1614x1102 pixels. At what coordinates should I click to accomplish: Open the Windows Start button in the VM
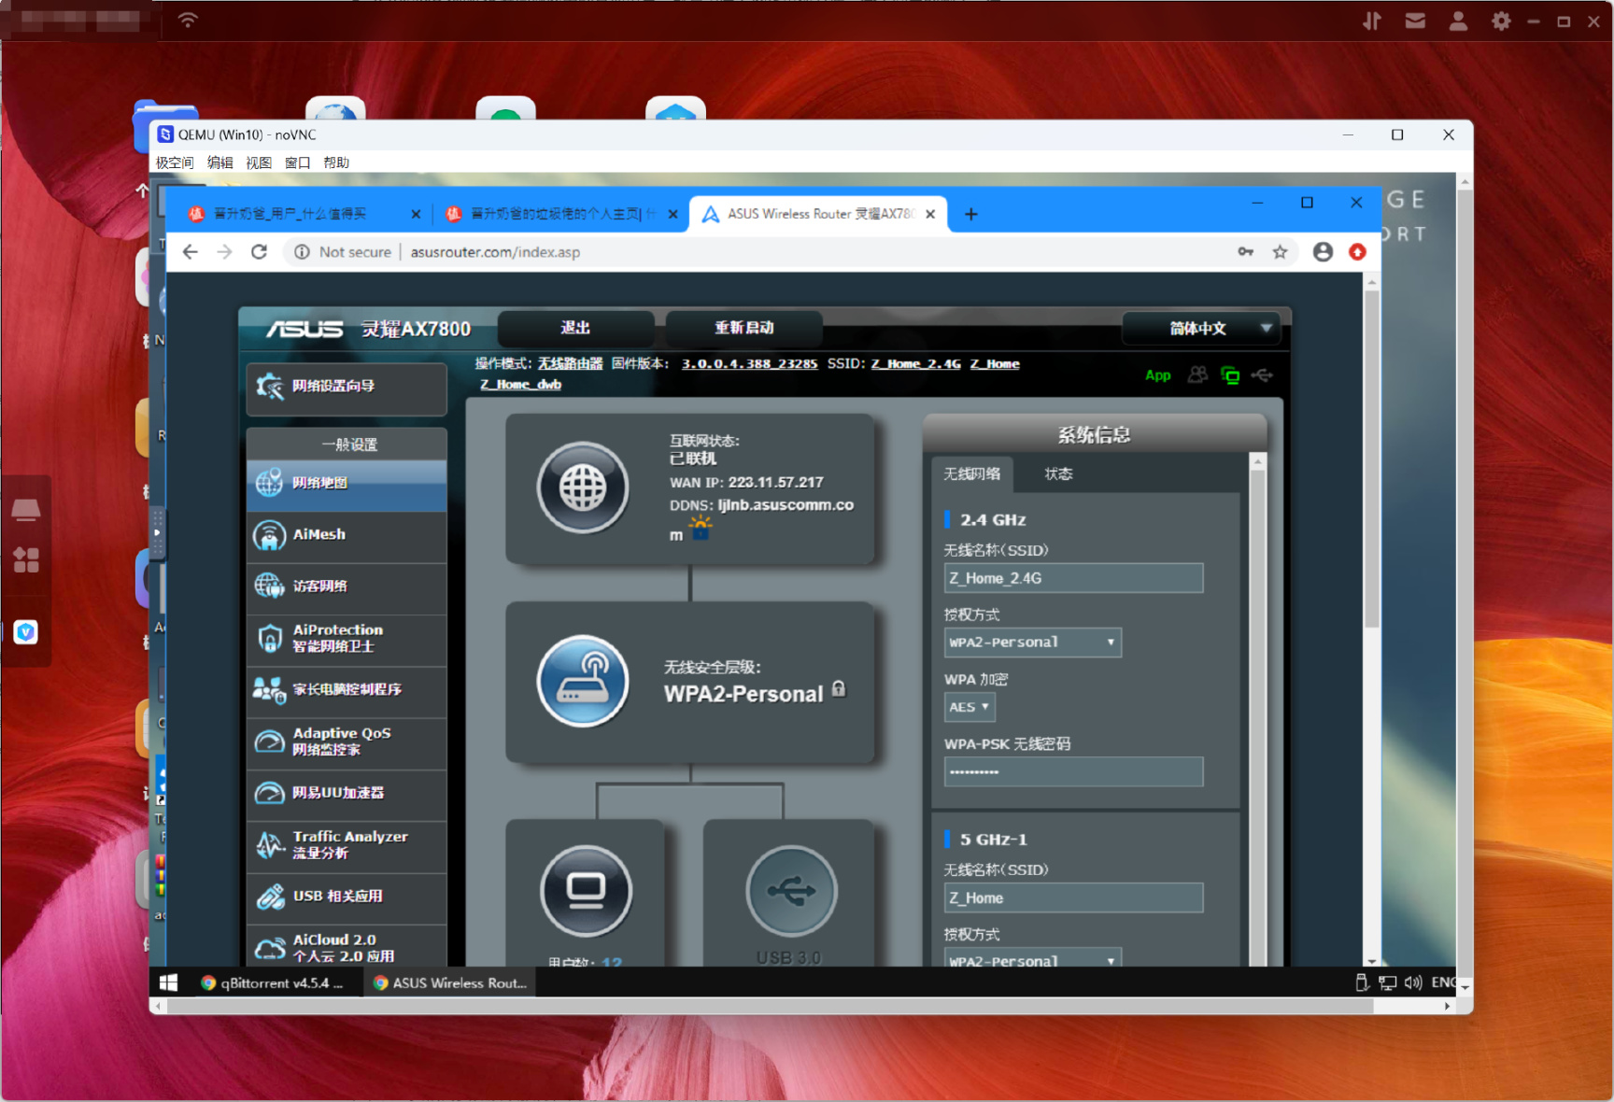click(168, 982)
